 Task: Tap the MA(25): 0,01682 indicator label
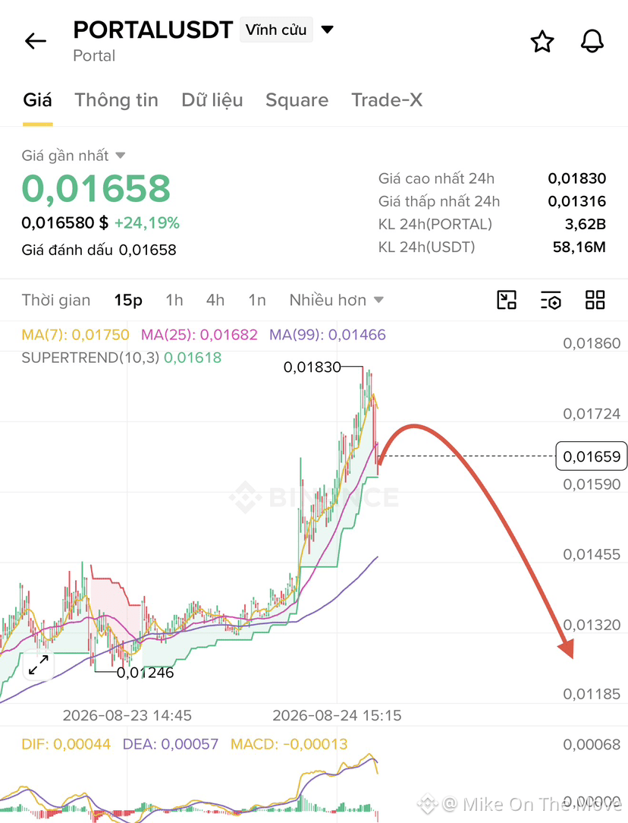[199, 335]
